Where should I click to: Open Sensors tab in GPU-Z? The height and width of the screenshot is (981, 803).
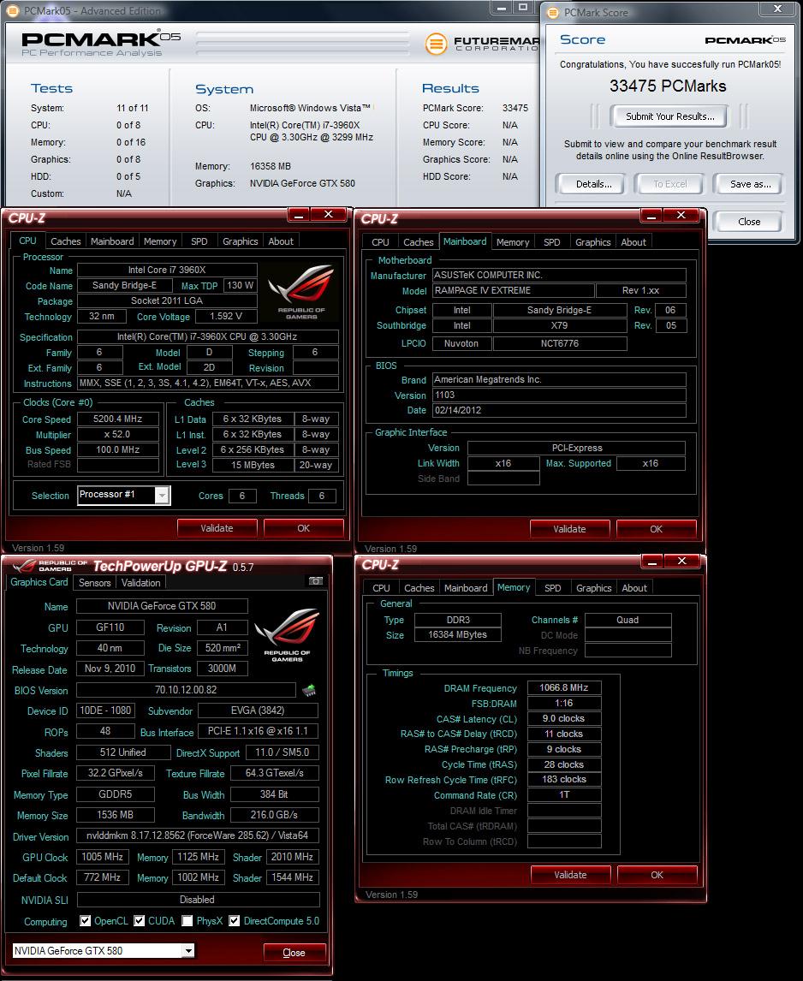pos(94,582)
